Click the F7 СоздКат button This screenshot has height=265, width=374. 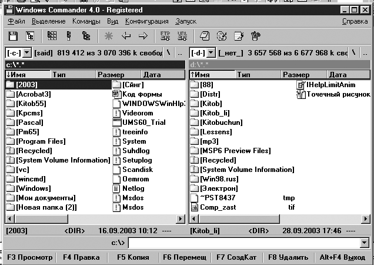click(x=236, y=257)
